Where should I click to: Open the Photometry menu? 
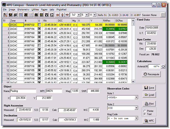pos(24,9)
